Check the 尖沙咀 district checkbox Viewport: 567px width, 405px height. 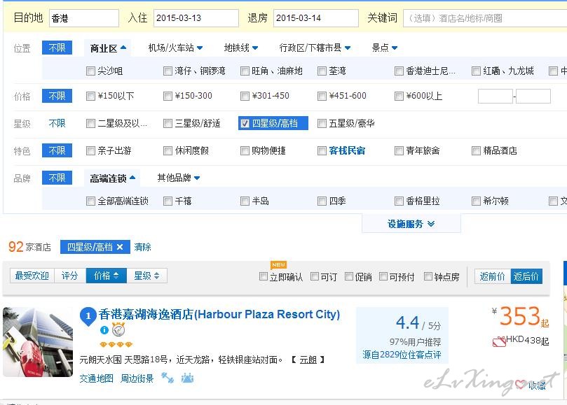90,71
